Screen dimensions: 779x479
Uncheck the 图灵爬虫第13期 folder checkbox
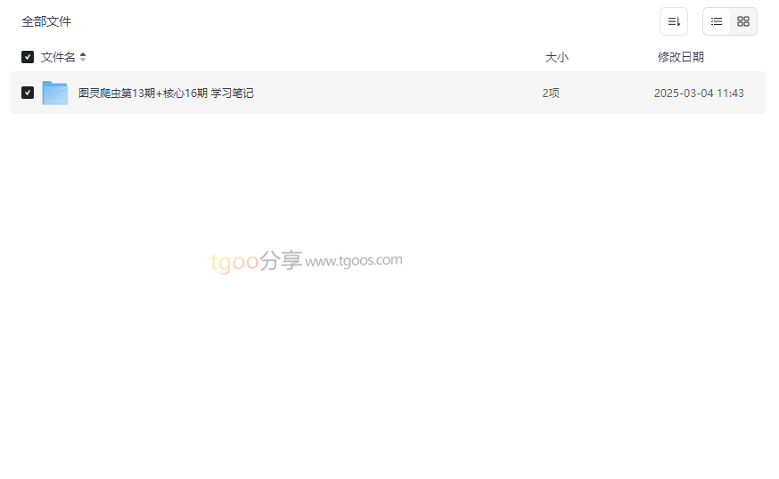click(28, 93)
